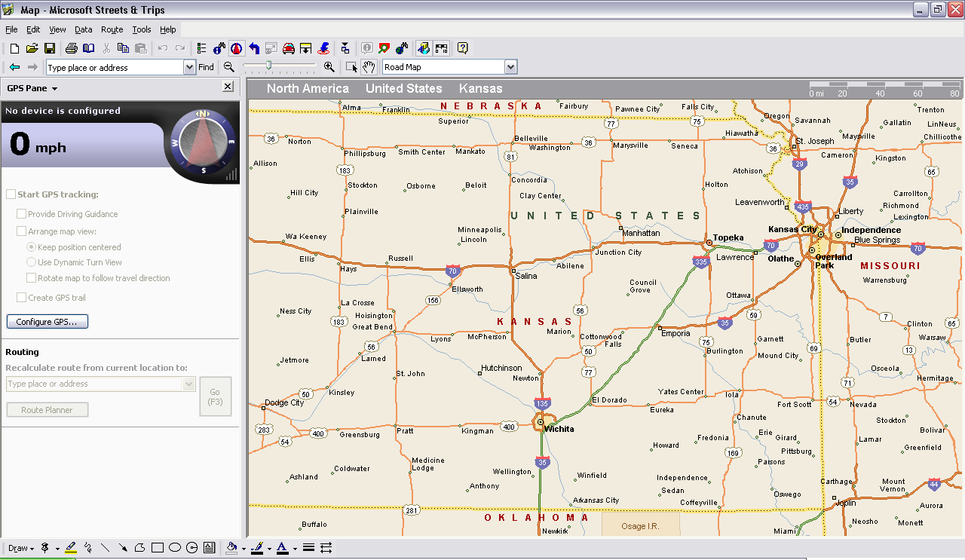
Task: Click the Find button
Action: pos(207,67)
